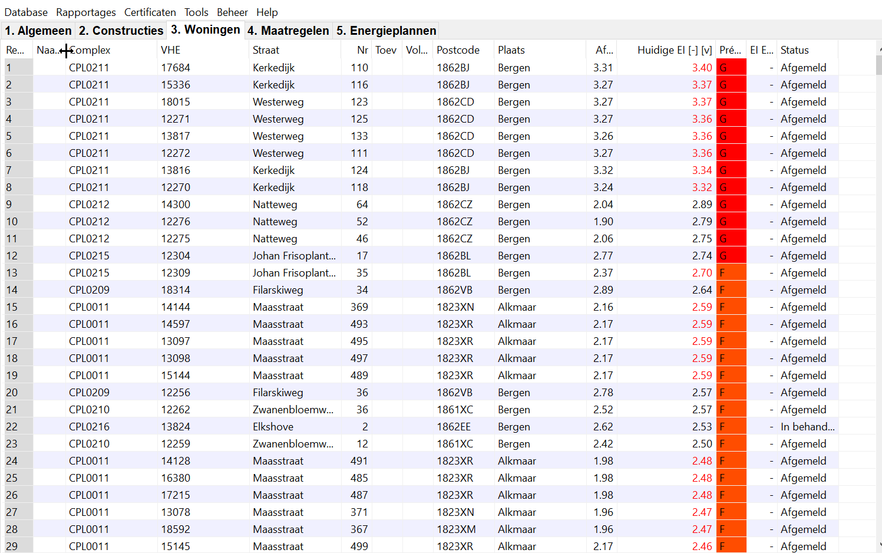Click Huidige EI value 2.53

pyautogui.click(x=702, y=426)
